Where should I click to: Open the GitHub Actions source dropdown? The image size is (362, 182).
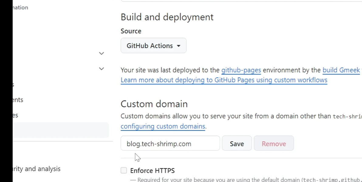(x=153, y=46)
